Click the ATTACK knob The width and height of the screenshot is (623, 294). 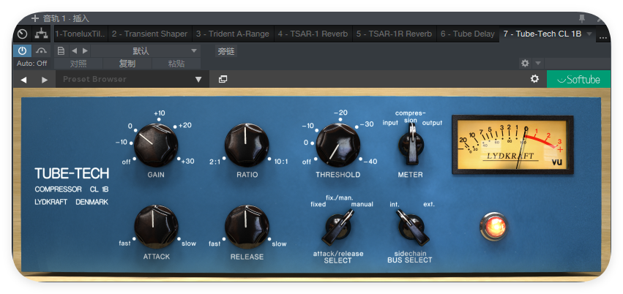coord(156,227)
